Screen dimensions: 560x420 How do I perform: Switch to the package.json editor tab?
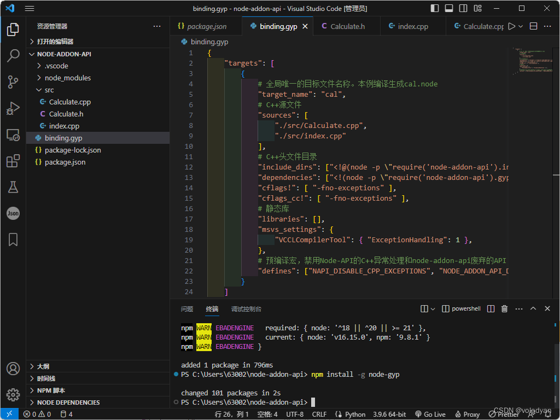tap(206, 26)
